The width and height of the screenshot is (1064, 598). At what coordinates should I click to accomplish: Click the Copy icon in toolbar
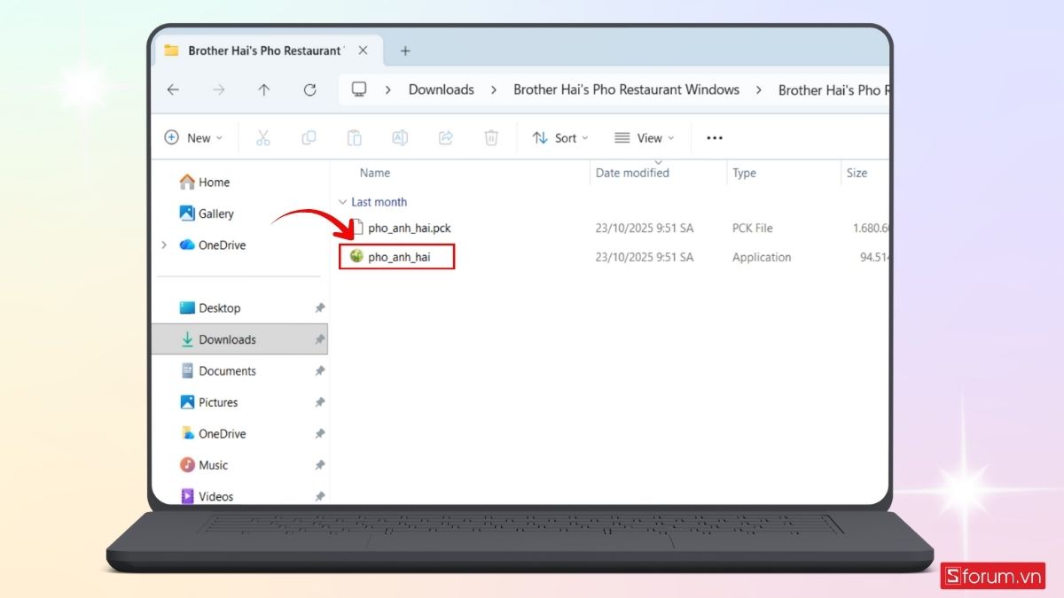[309, 138]
